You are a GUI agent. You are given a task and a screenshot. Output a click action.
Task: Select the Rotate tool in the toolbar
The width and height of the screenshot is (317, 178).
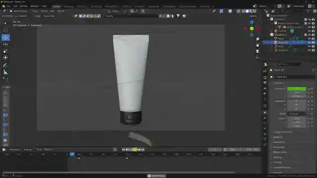click(x=5, y=44)
